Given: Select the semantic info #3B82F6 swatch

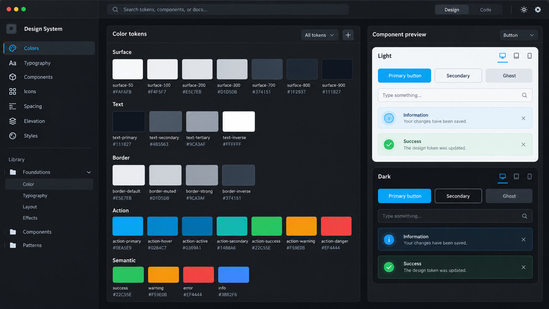Looking at the screenshot, I should [x=233, y=275].
